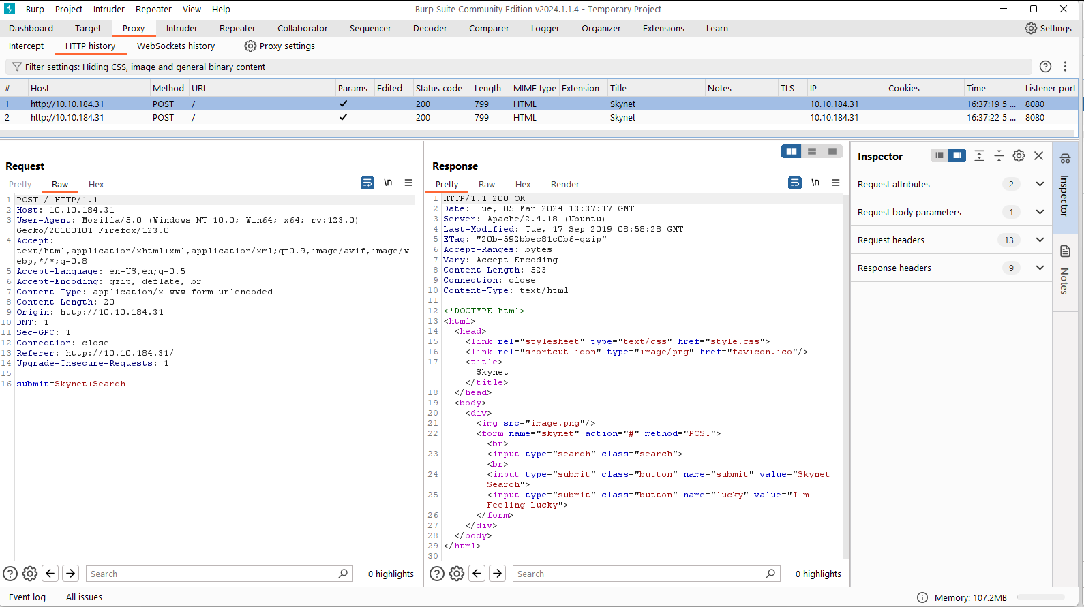
Task: Toggle non-printable chars \n in Response panel
Action: 815,183
